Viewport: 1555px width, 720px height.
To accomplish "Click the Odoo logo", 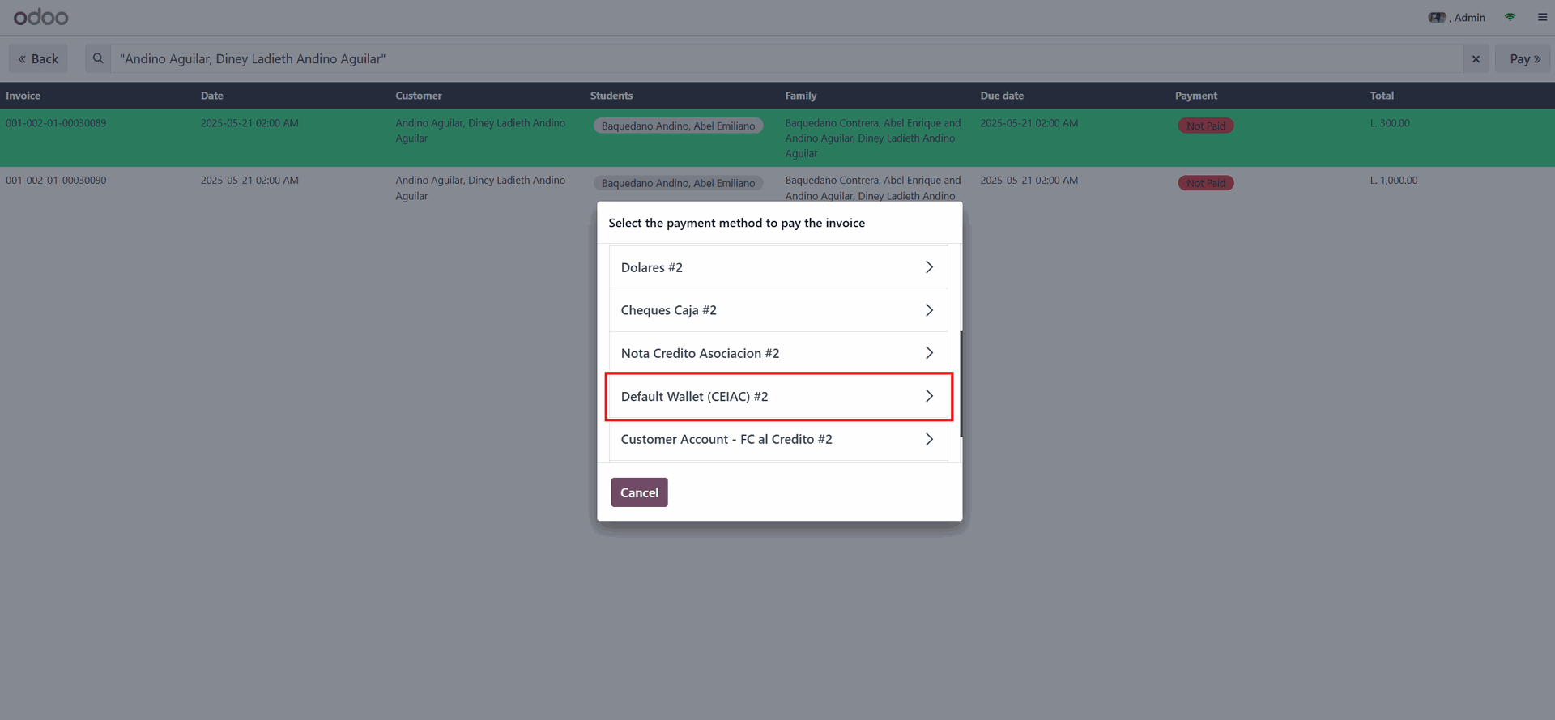I will click(x=41, y=17).
